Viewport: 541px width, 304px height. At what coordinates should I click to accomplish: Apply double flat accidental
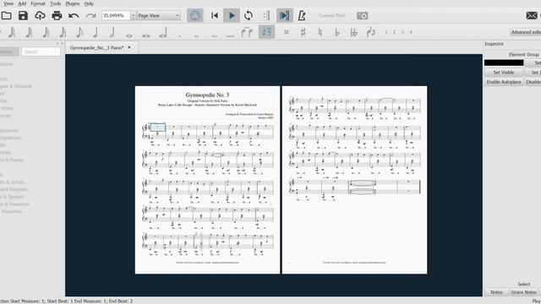pos(353,32)
